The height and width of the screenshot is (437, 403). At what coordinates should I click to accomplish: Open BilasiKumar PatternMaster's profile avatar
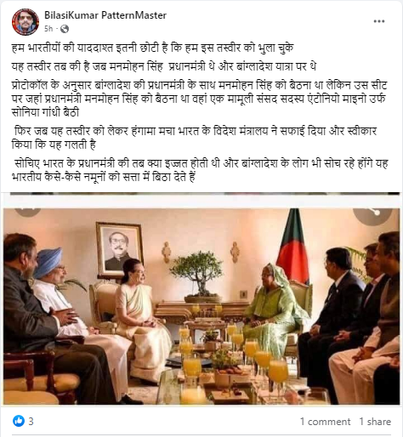pyautogui.click(x=26, y=22)
